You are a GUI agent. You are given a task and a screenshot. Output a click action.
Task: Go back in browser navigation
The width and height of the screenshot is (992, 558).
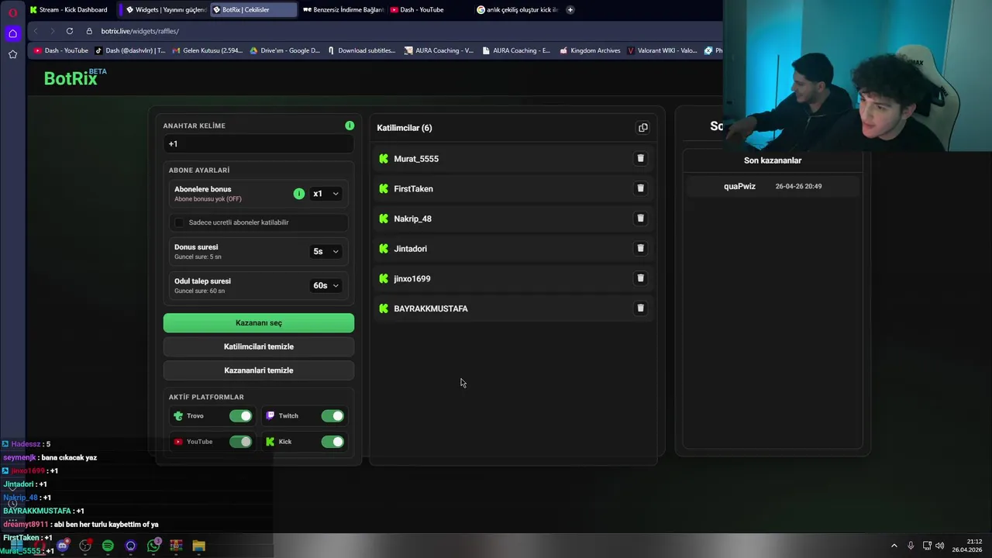[36, 31]
